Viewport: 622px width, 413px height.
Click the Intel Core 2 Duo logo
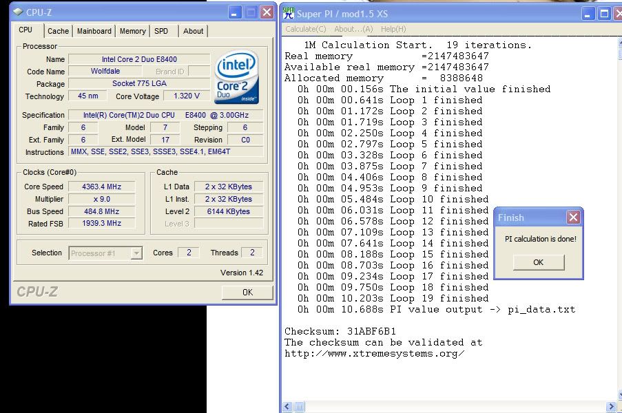[237, 77]
